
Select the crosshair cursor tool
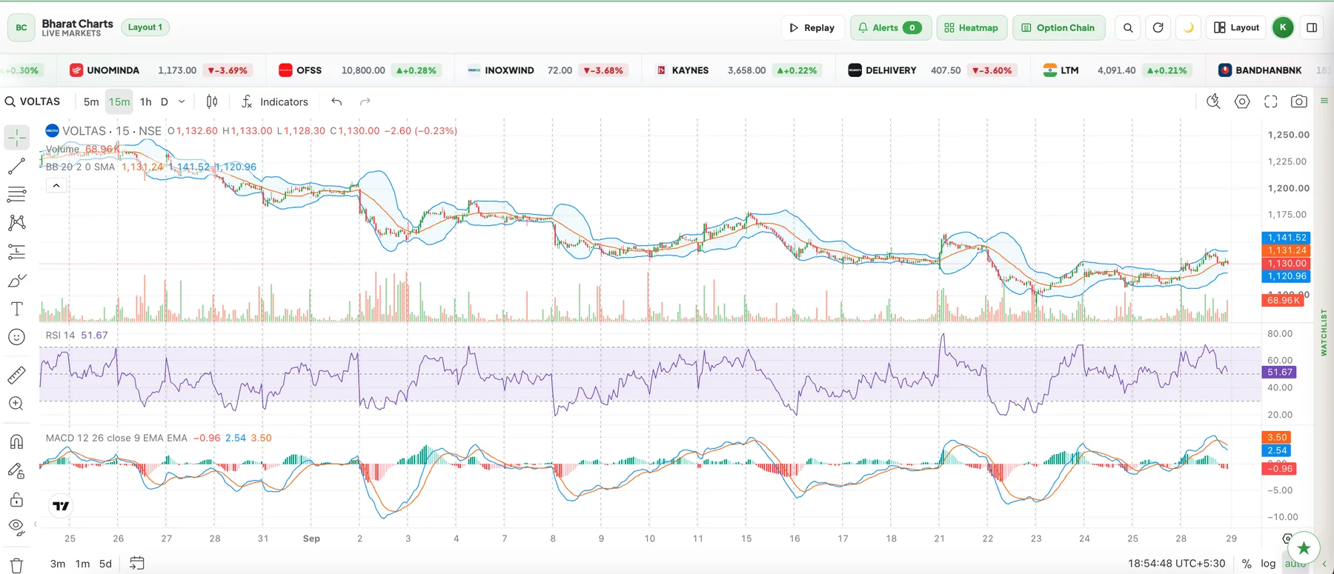pyautogui.click(x=16, y=138)
